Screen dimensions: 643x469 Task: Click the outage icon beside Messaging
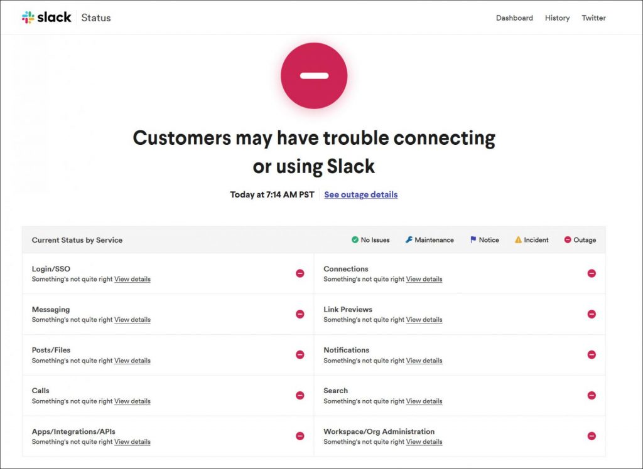300,314
